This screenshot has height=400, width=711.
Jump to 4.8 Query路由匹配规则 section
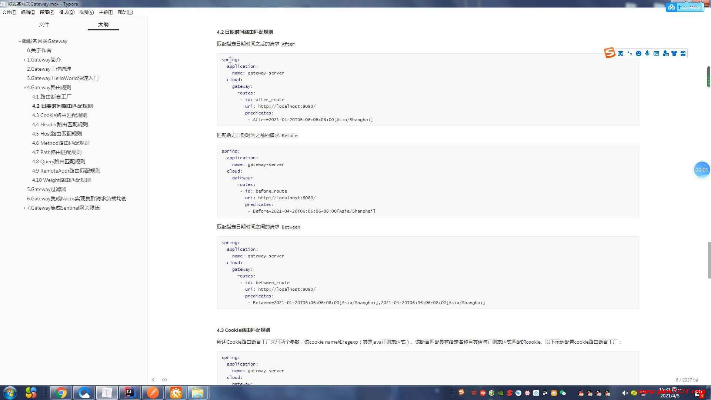coord(59,161)
